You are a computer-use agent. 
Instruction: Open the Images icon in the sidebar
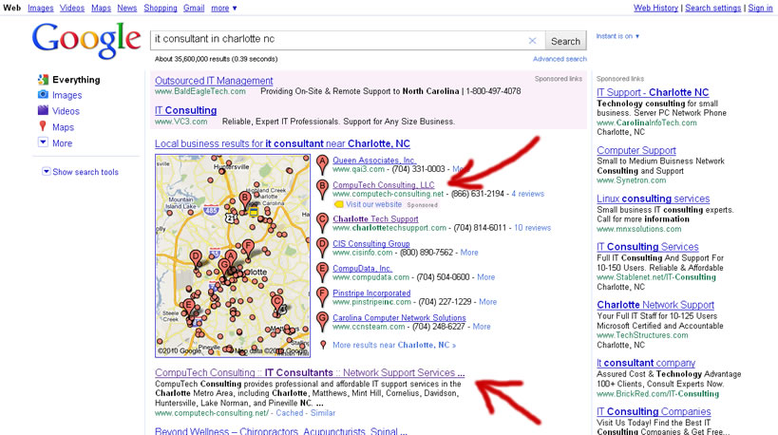click(43, 94)
